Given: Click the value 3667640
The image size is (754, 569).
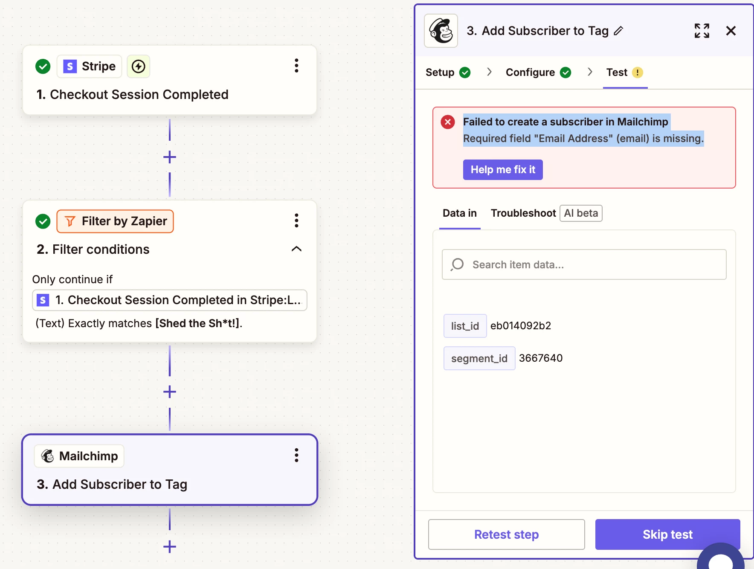Looking at the screenshot, I should pos(541,358).
